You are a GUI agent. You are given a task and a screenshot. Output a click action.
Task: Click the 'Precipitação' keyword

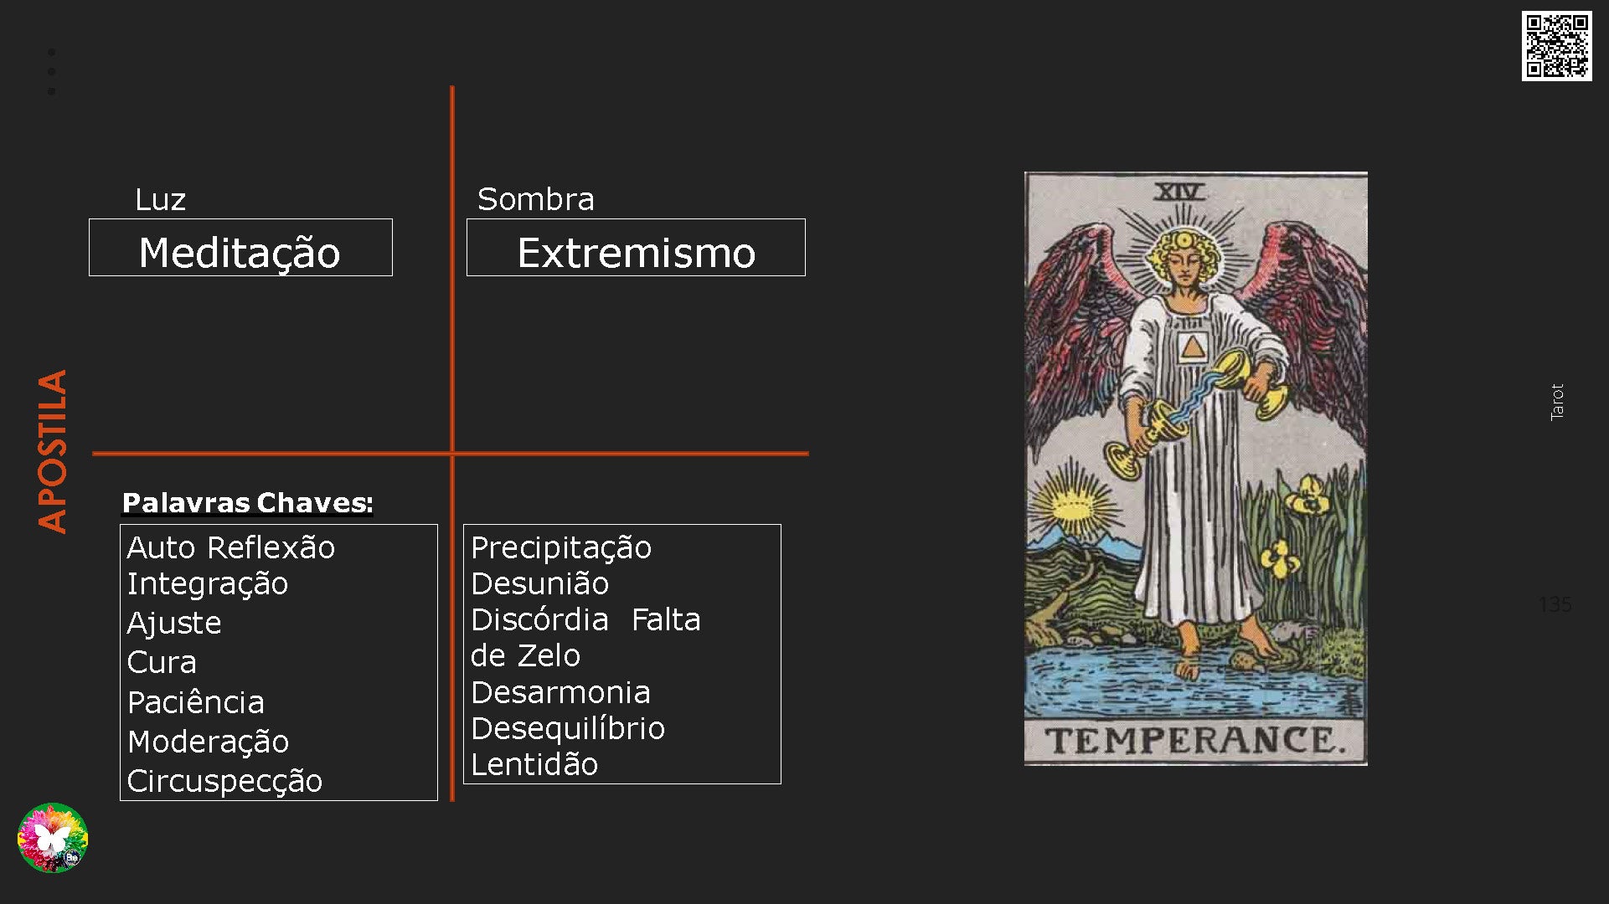(x=561, y=547)
